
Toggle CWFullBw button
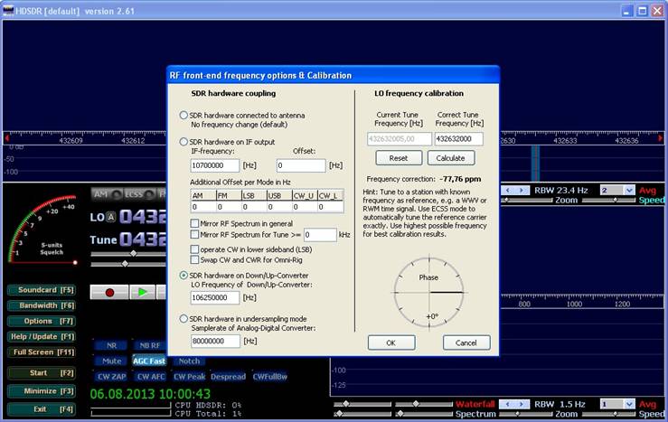(269, 377)
